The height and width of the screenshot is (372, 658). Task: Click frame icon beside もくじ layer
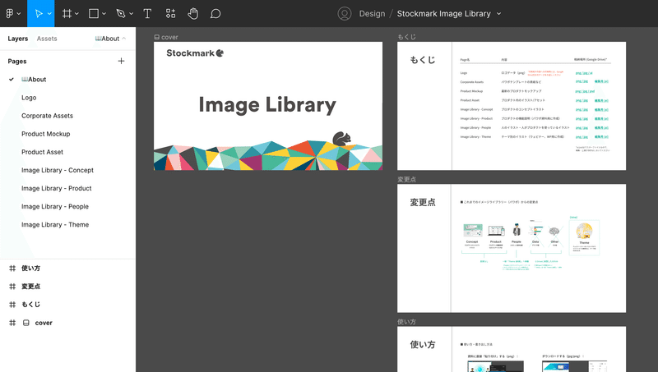pyautogui.click(x=12, y=305)
